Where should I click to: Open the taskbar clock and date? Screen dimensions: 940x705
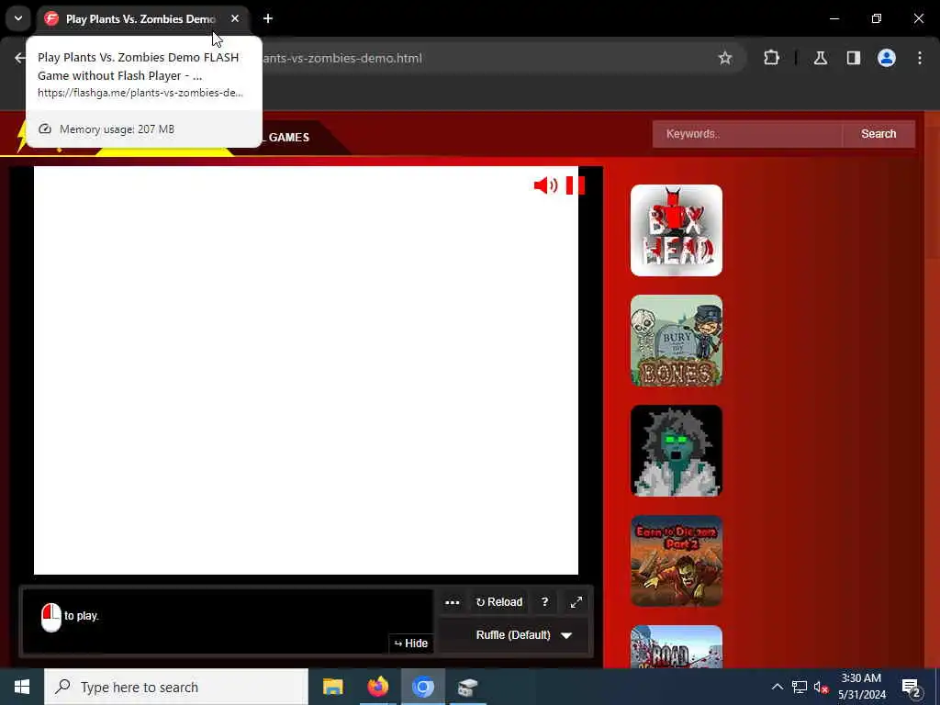861,687
